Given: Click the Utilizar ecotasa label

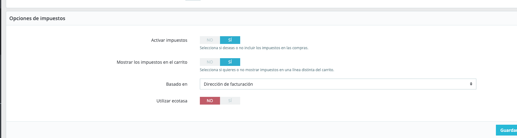Looking at the screenshot, I should tap(172, 101).
